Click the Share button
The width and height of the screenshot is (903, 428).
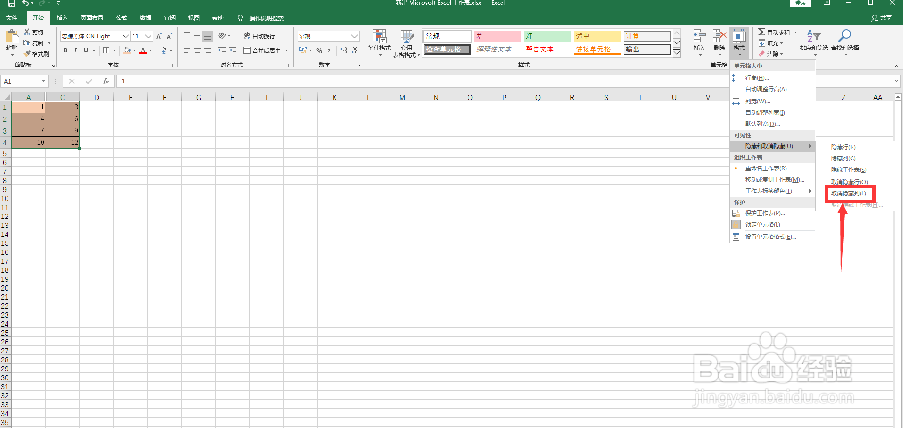click(x=881, y=18)
